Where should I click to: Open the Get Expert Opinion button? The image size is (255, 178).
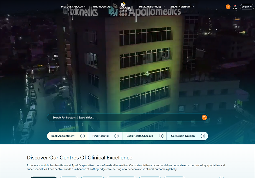[x=187, y=136]
